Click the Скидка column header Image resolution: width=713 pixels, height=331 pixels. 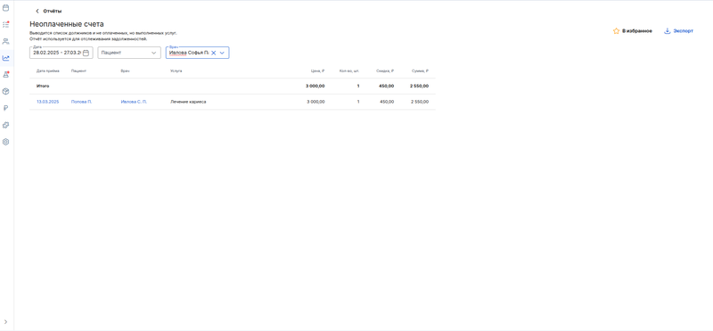pos(385,71)
